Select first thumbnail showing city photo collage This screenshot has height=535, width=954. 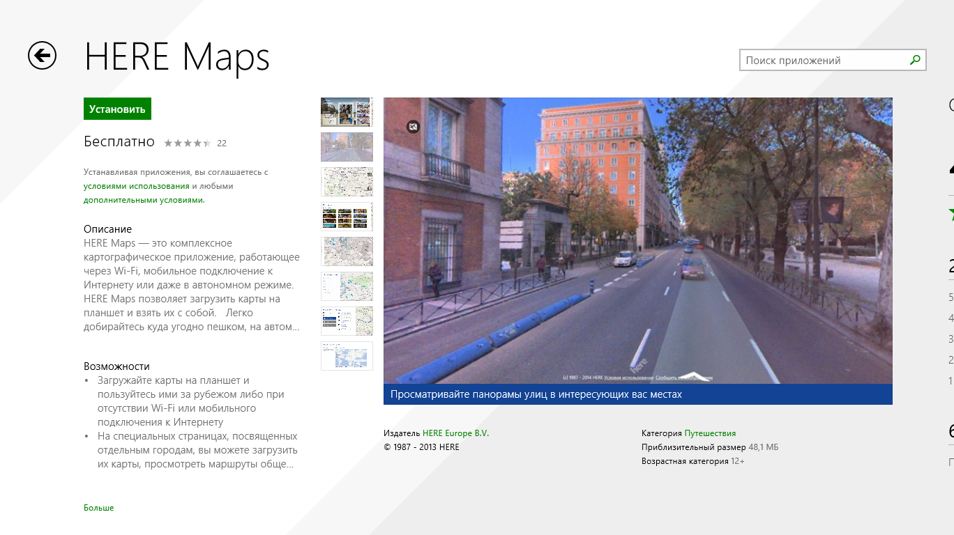click(347, 112)
